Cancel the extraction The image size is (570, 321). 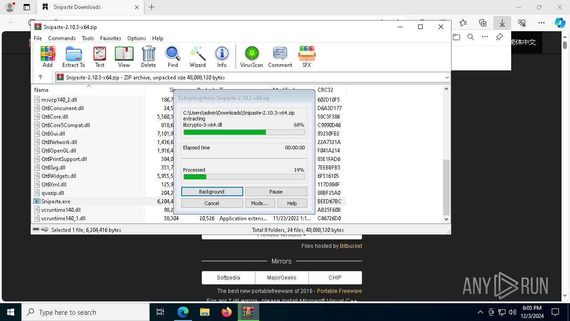coord(212,203)
